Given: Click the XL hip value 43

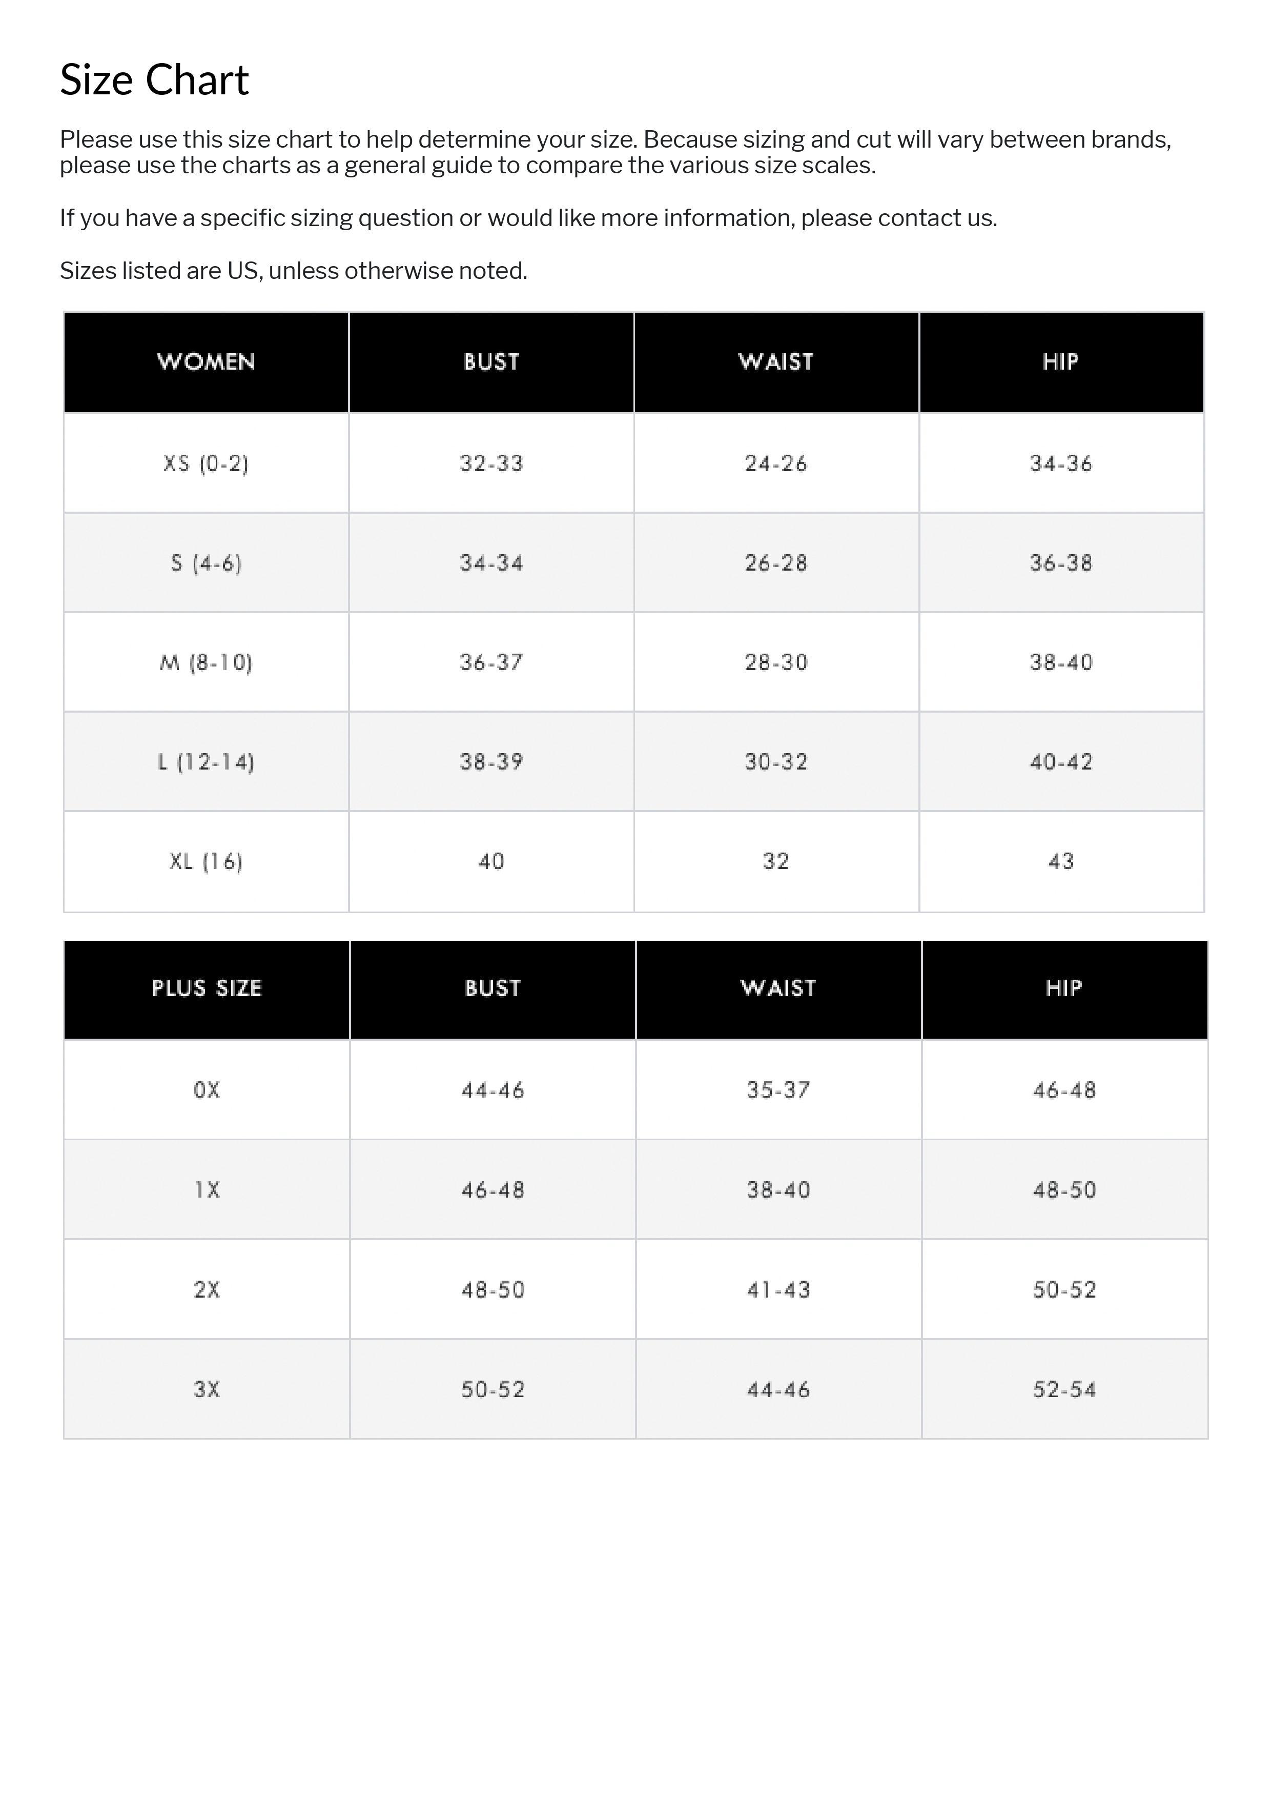Looking at the screenshot, I should (1060, 862).
